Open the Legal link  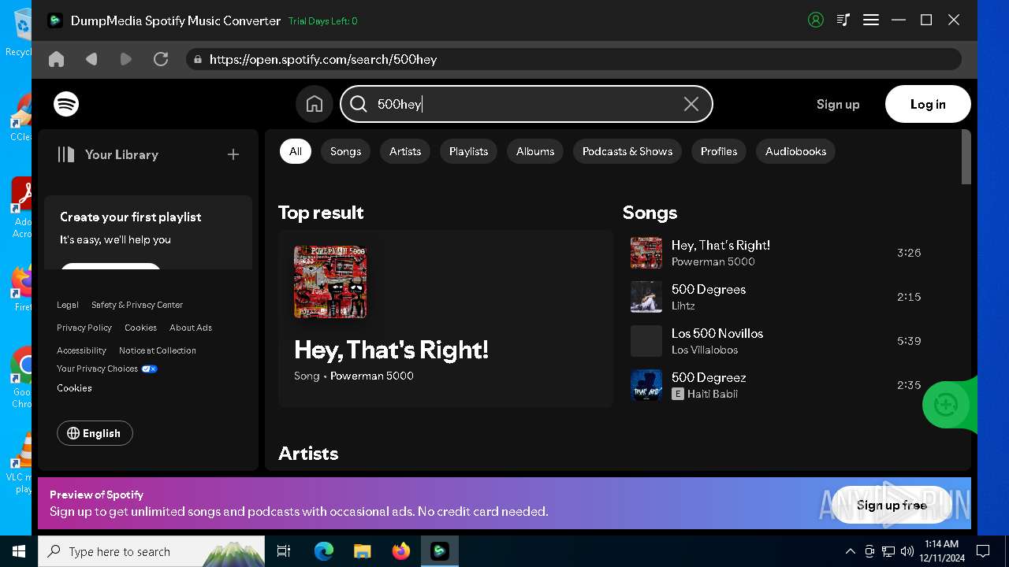[68, 305]
